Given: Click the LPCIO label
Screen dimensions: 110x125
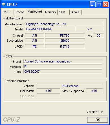Looking at the screenshot, I should 19,46.
